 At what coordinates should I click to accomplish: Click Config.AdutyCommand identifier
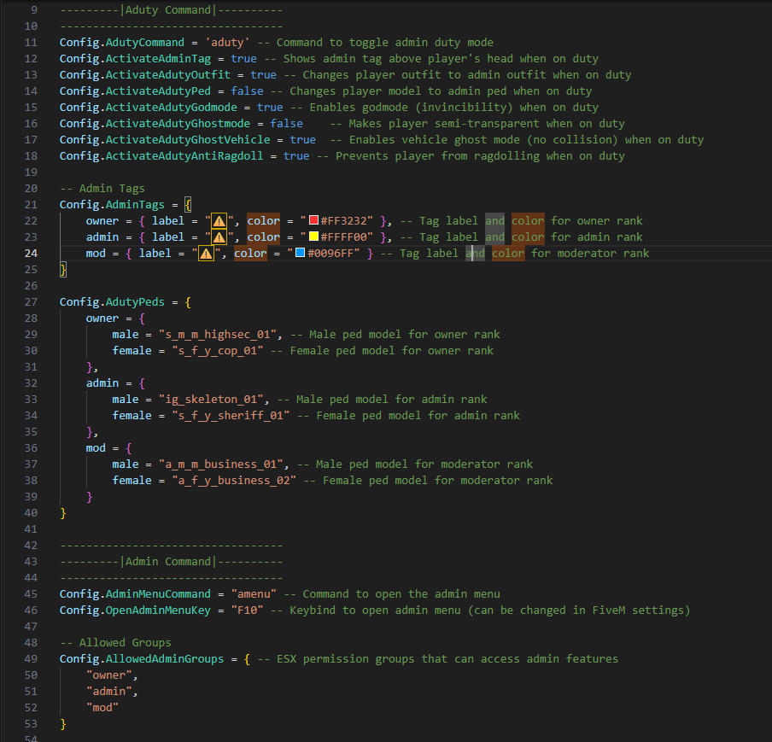point(122,43)
